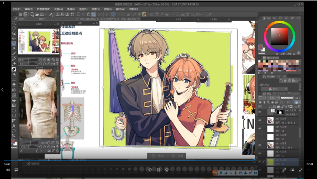The height and width of the screenshot is (179, 317).
Task: Select the Eraser tool
Action: (x=14, y=85)
